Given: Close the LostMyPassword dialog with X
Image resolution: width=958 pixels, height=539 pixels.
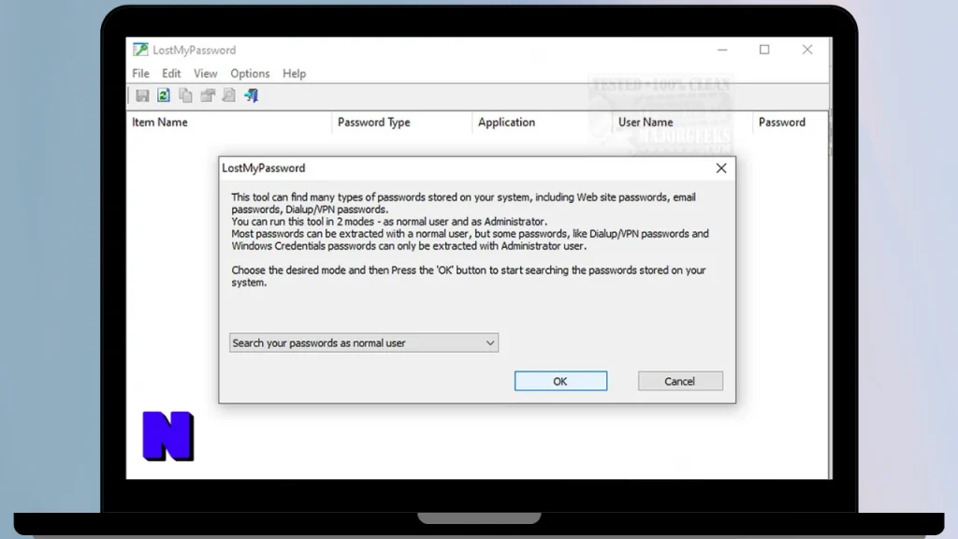Looking at the screenshot, I should click(721, 168).
